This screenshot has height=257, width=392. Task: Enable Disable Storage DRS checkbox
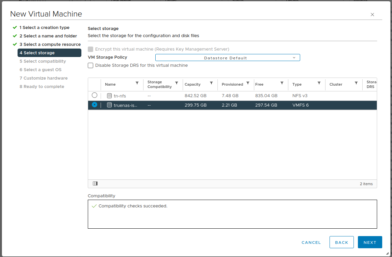tap(90, 65)
